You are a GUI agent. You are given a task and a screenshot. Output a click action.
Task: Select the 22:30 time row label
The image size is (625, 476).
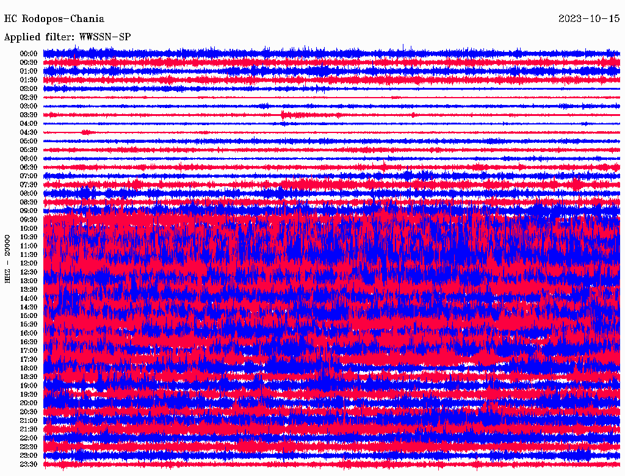(29, 447)
